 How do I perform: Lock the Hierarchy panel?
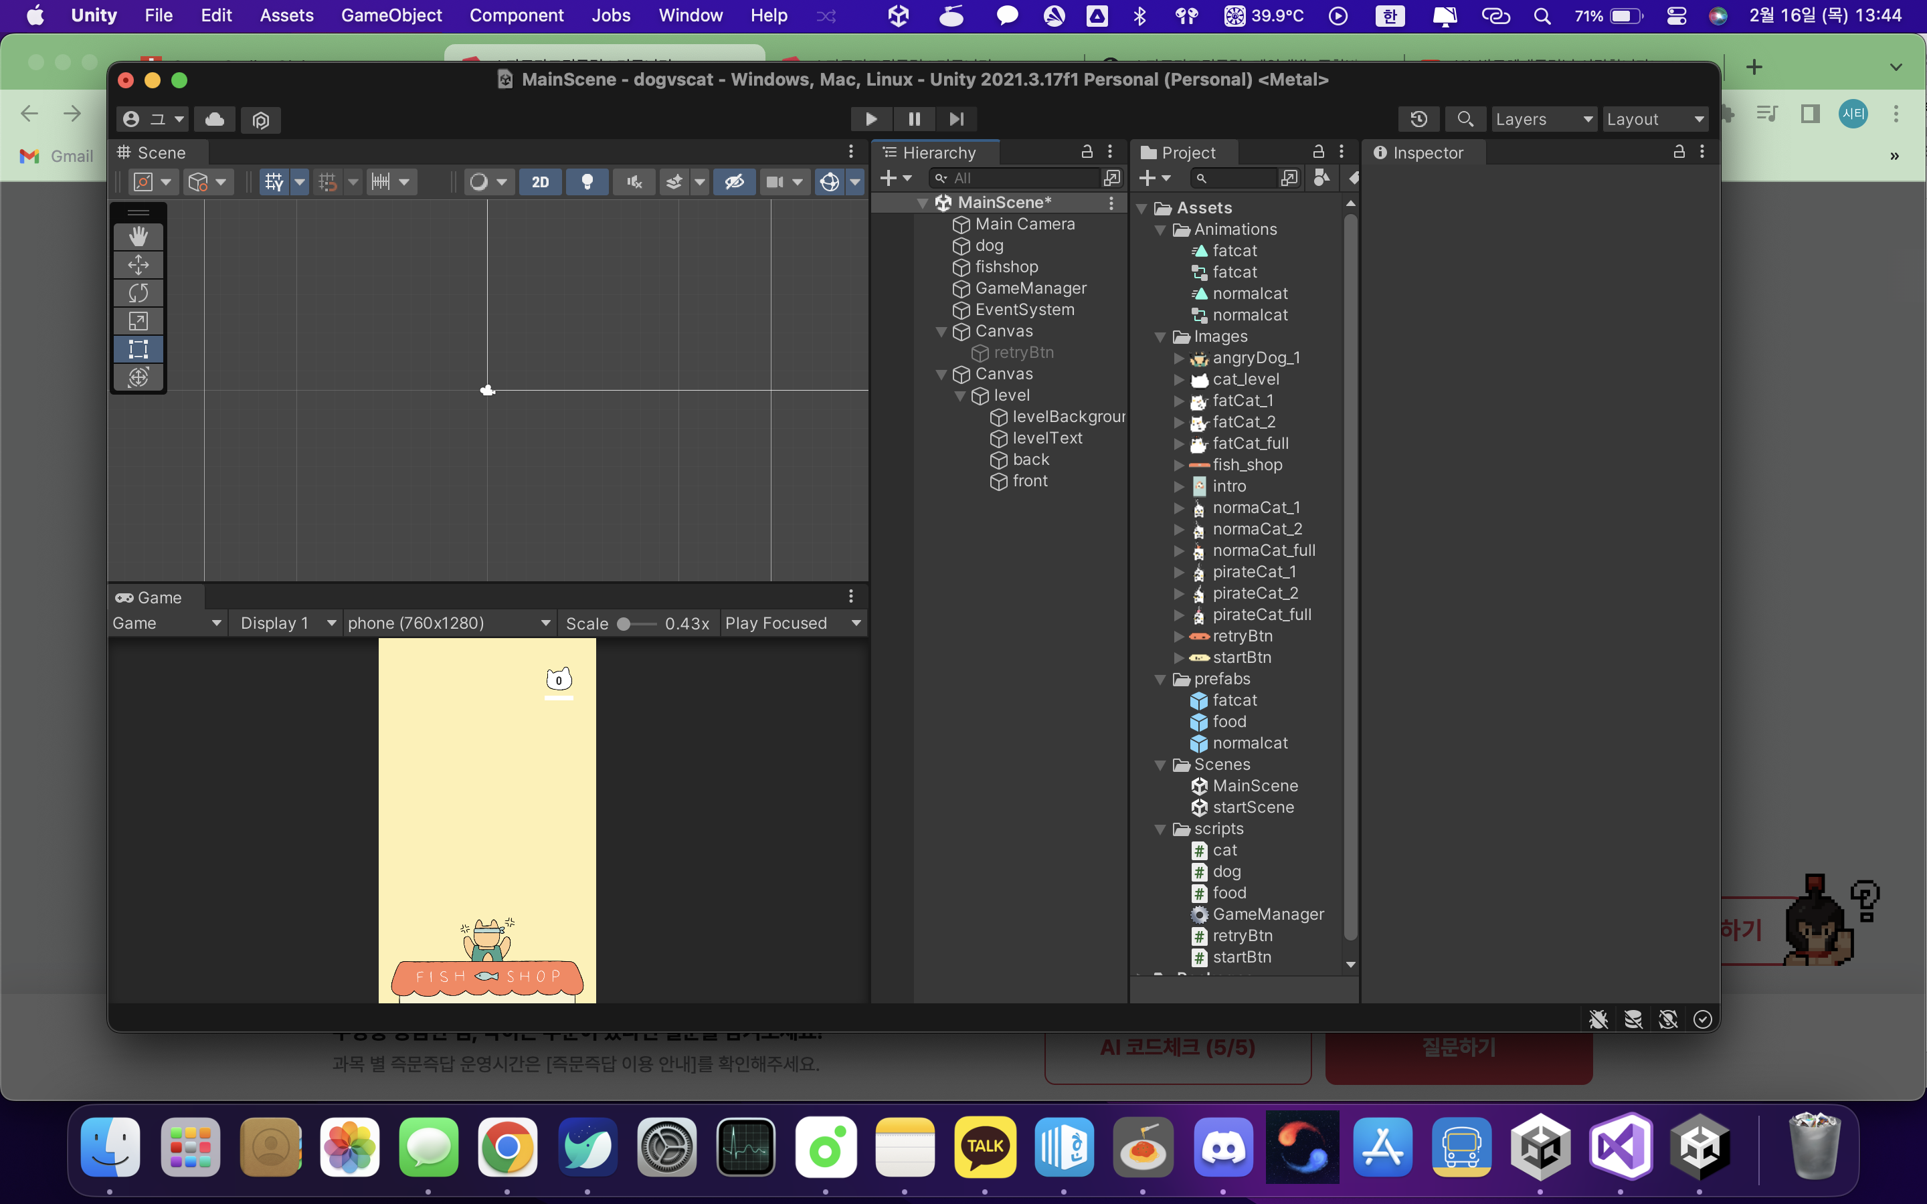pyautogui.click(x=1086, y=151)
